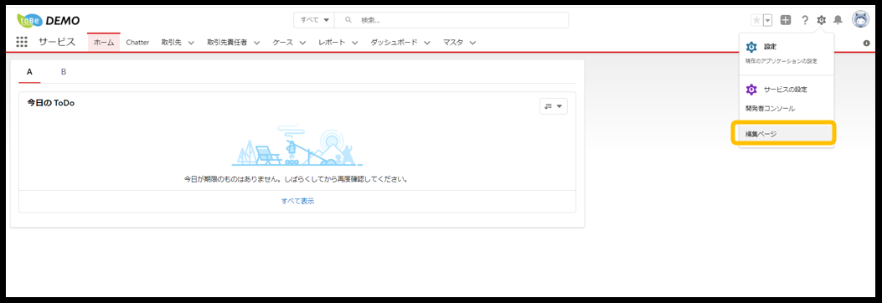Focus the 検索 search field
This screenshot has height=303, width=882.
click(x=451, y=20)
